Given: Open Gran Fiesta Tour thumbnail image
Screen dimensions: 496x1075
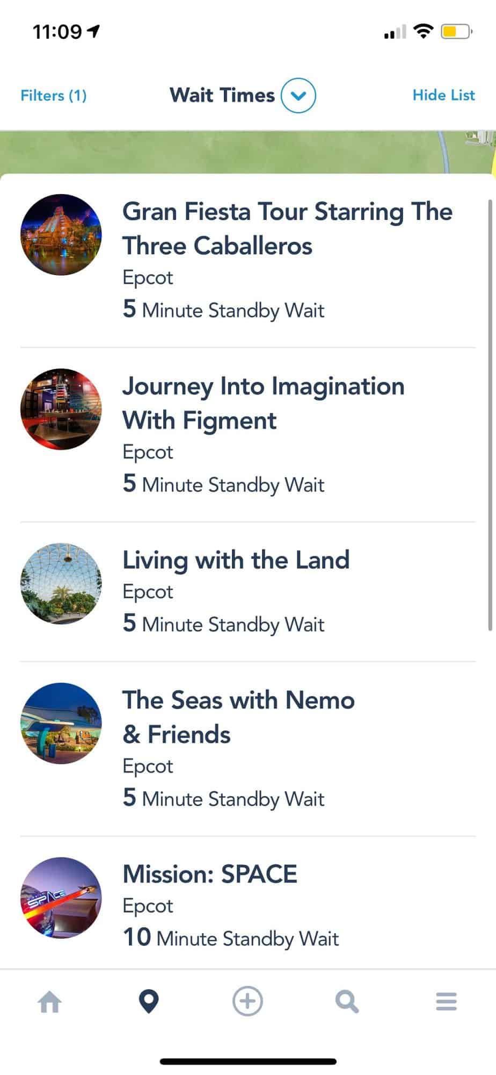Looking at the screenshot, I should 61,235.
